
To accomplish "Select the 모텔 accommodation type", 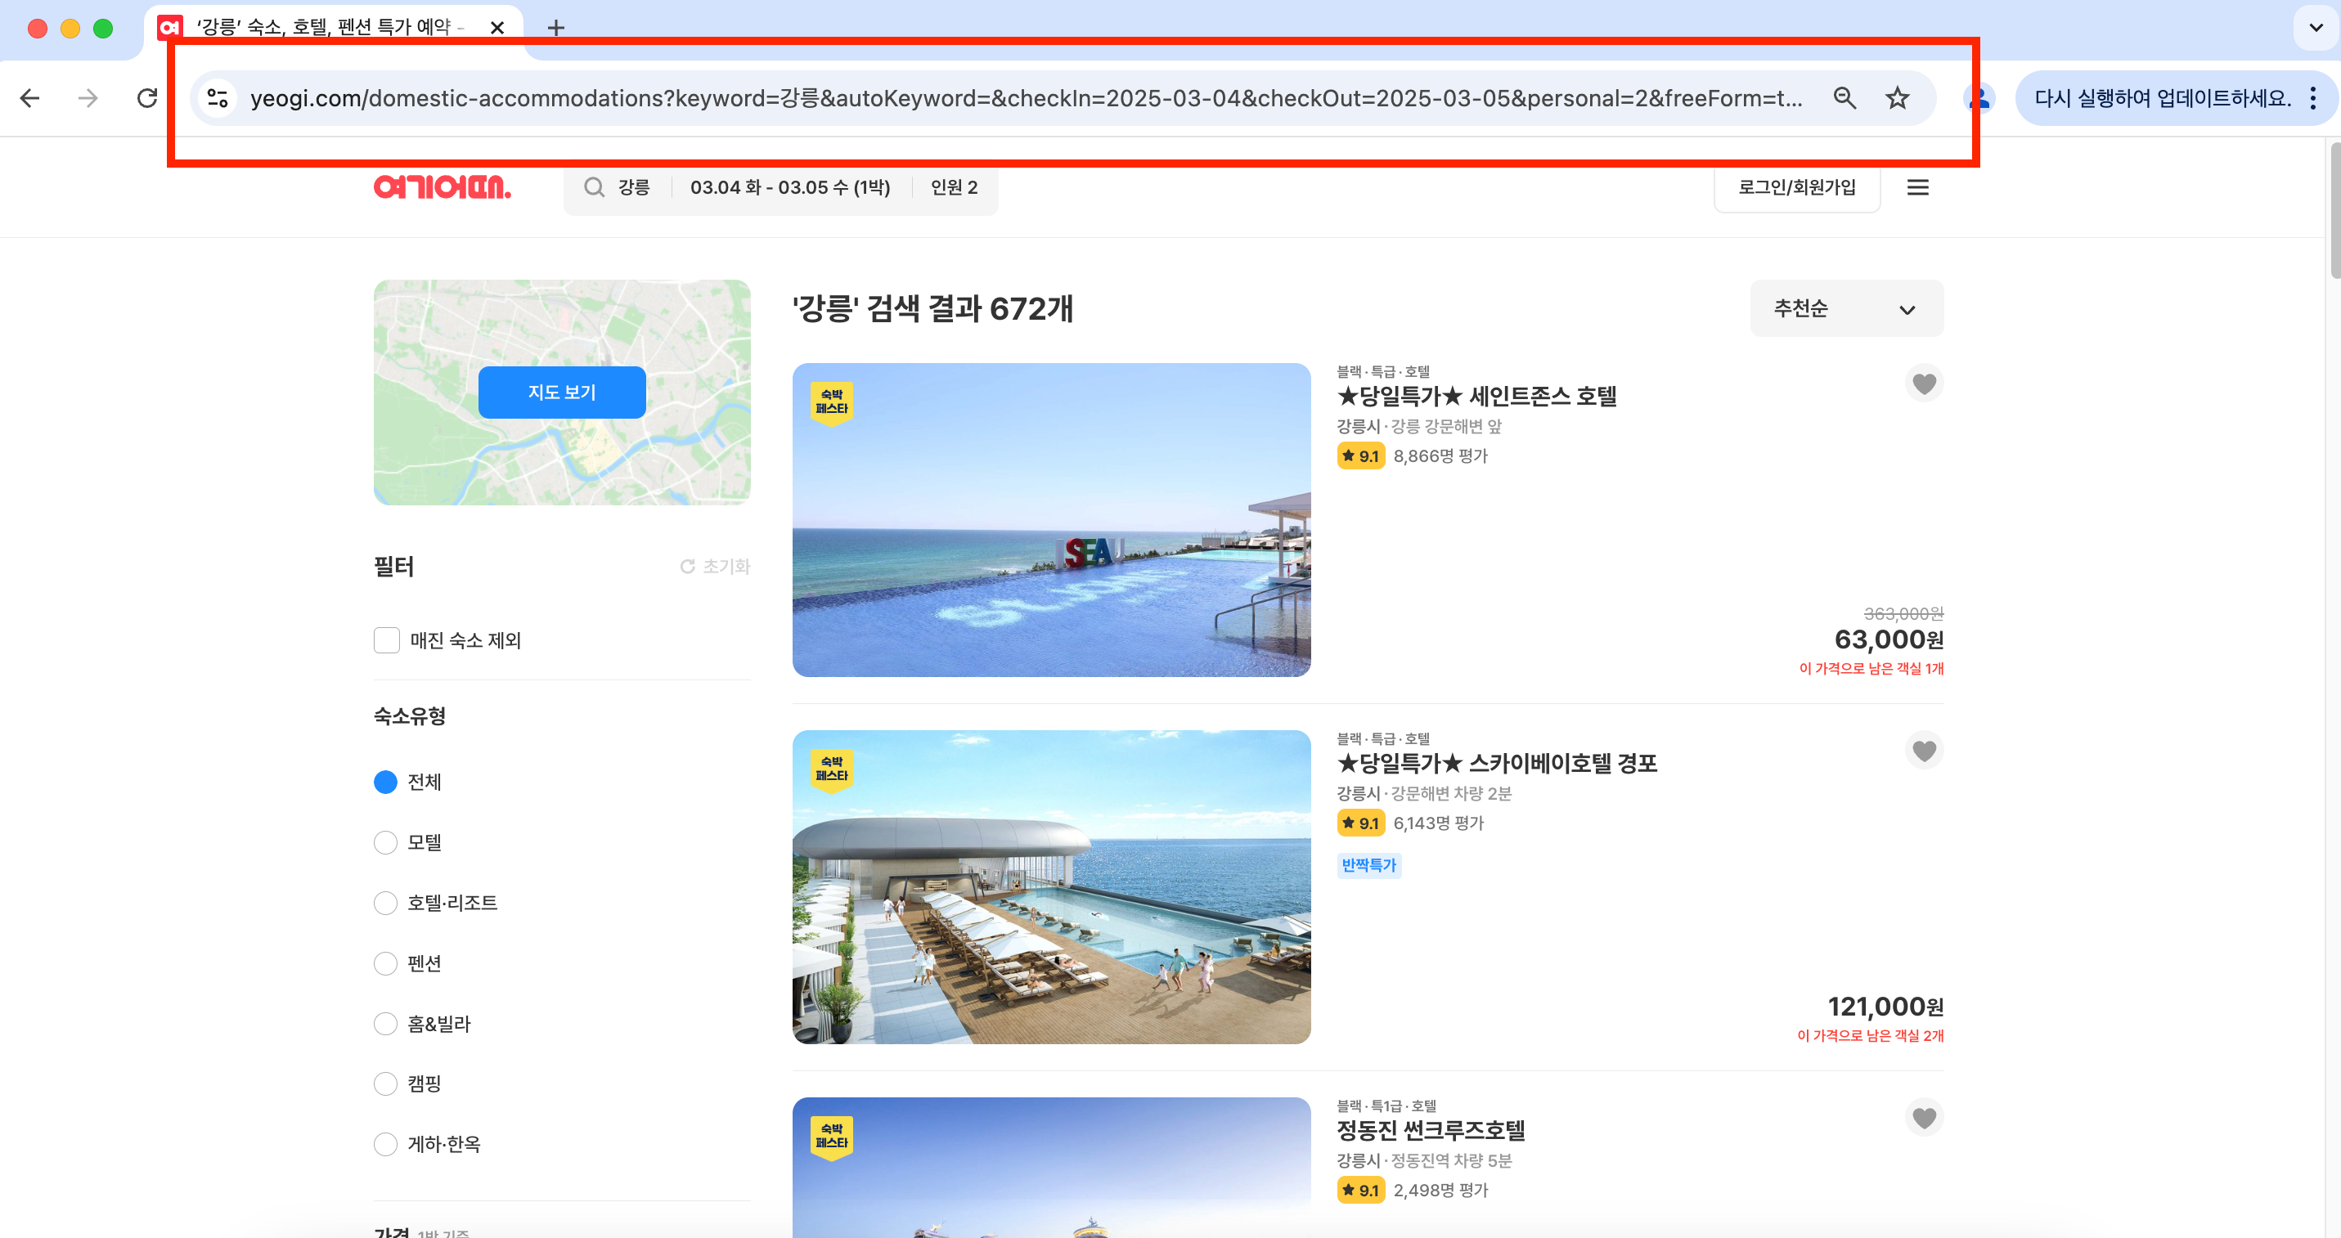I will tap(385, 842).
